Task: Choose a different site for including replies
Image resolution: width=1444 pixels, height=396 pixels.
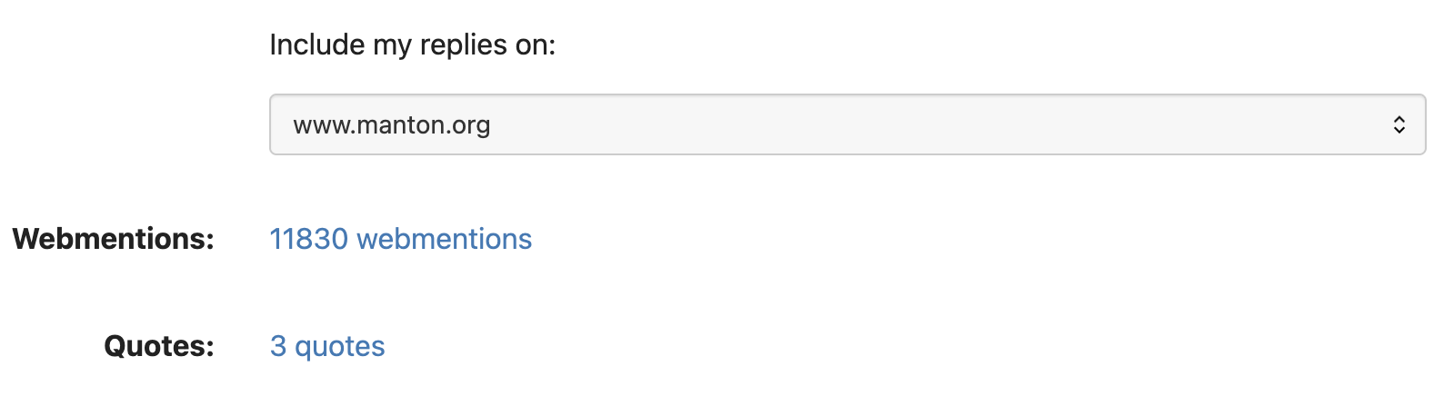Action: tap(847, 124)
